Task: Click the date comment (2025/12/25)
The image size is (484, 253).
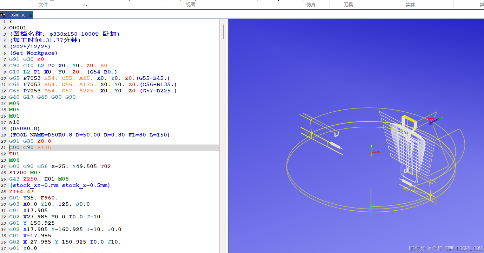Action: tap(30, 47)
